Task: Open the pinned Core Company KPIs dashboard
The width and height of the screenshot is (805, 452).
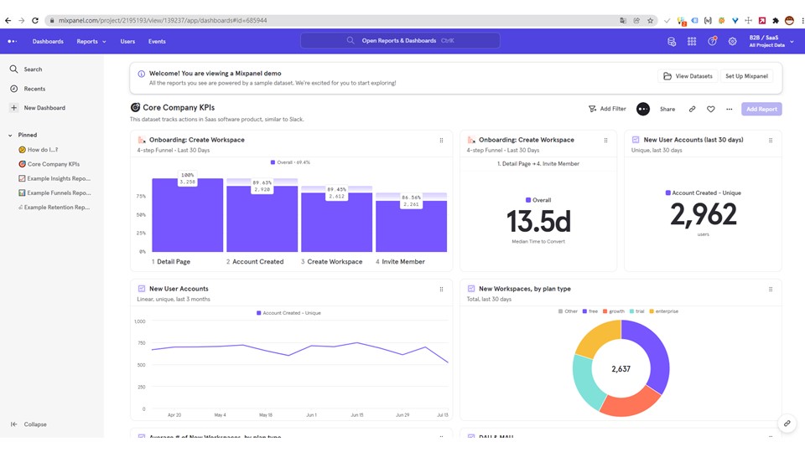Action: click(49, 164)
